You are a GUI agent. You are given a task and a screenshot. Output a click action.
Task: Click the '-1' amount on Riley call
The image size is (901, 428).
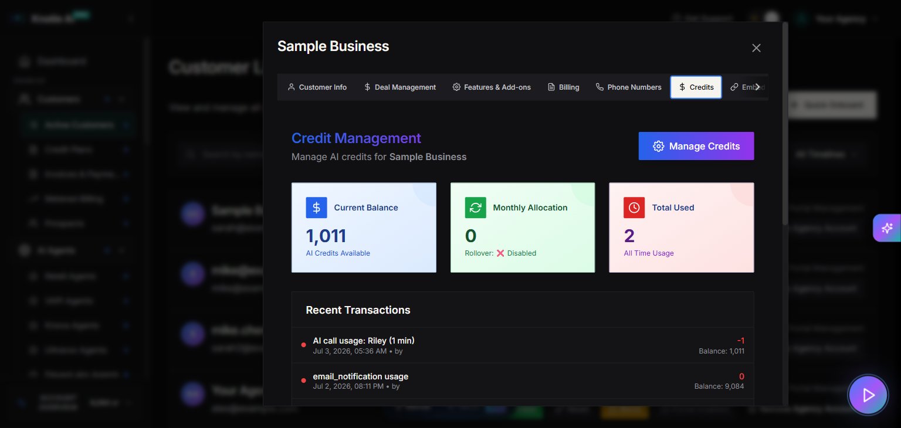(741, 341)
